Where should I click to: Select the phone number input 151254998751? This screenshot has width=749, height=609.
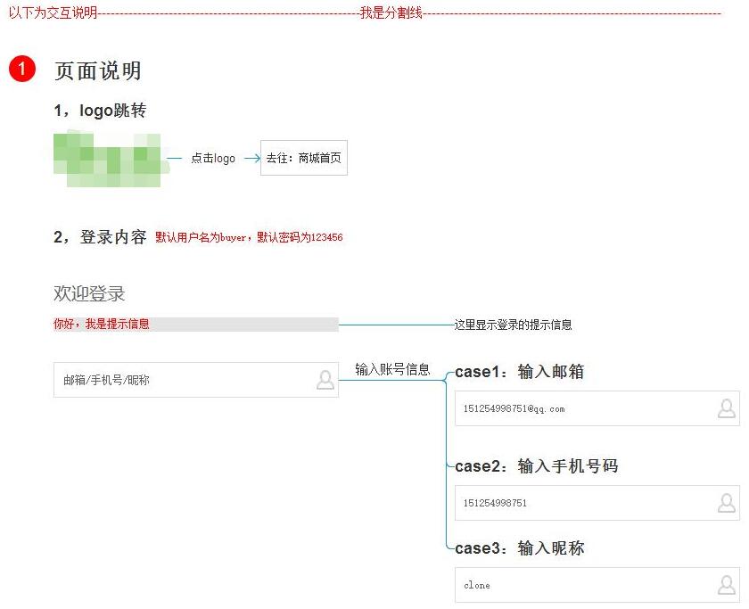coord(580,503)
